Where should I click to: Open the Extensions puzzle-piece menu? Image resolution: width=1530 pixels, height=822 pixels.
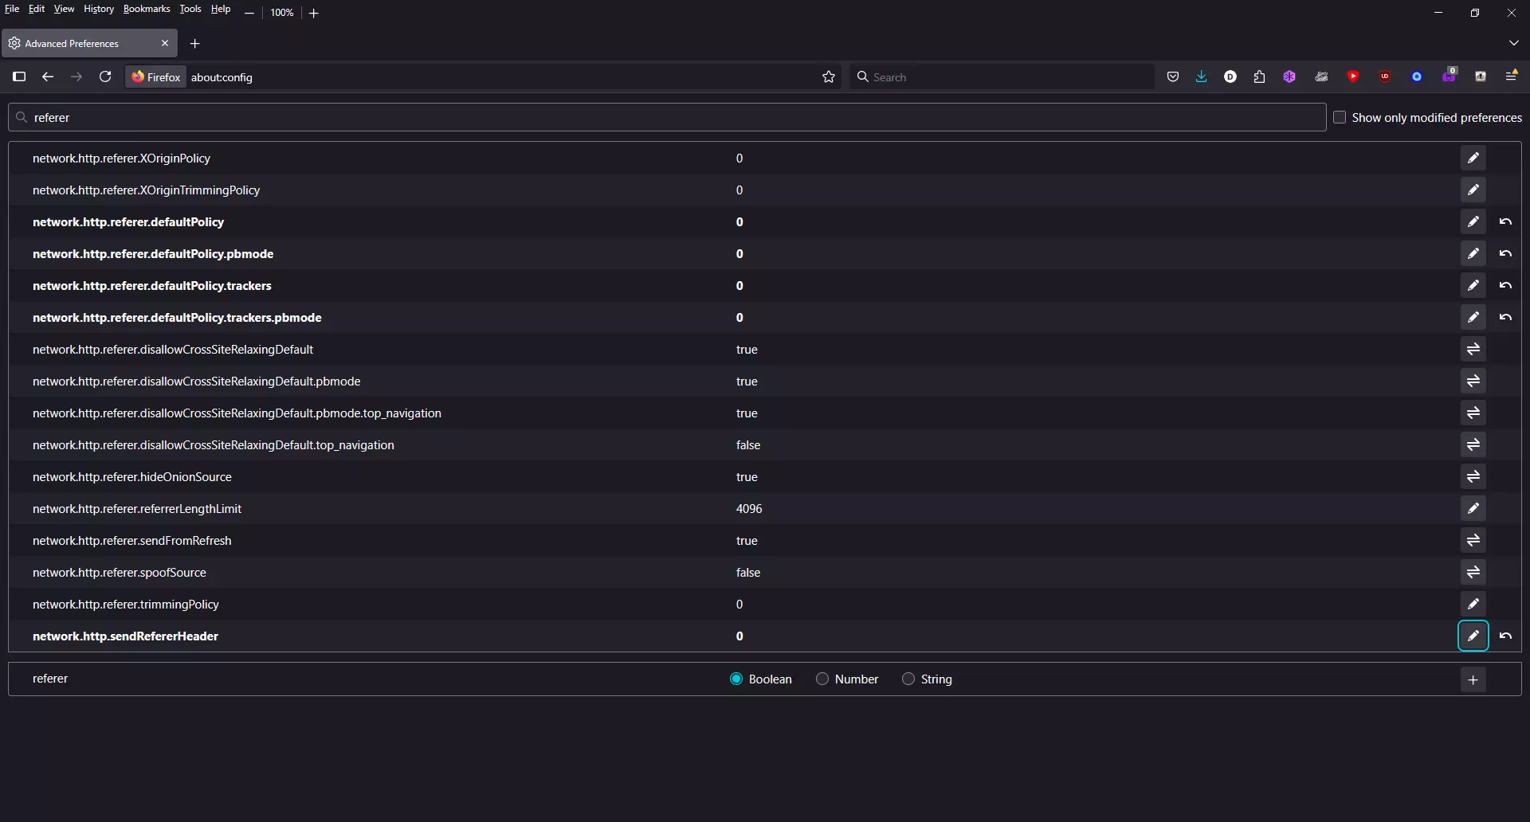pos(1259,77)
